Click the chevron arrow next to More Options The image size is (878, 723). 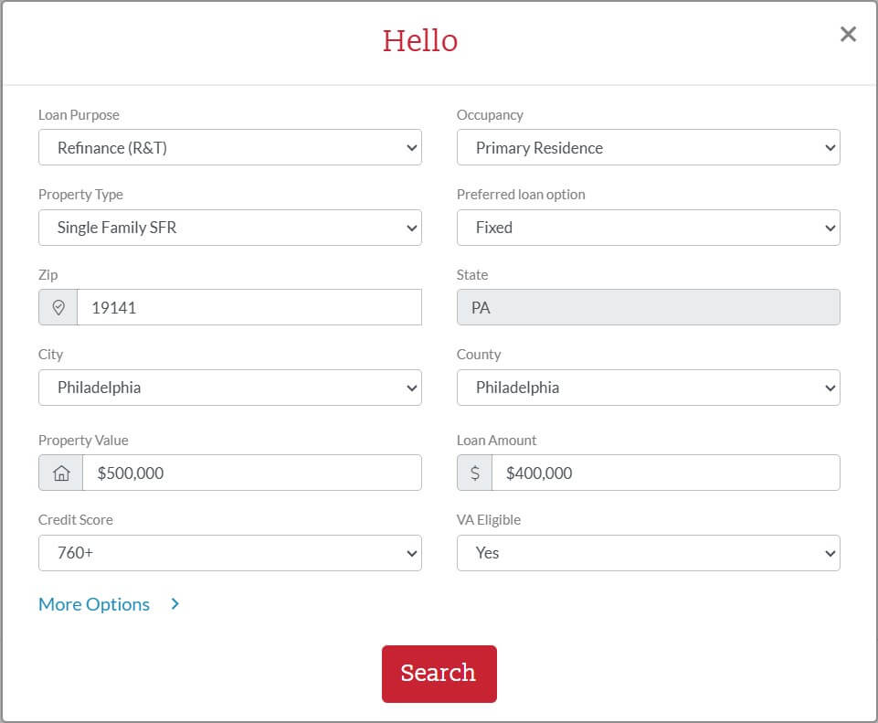pyautogui.click(x=175, y=604)
